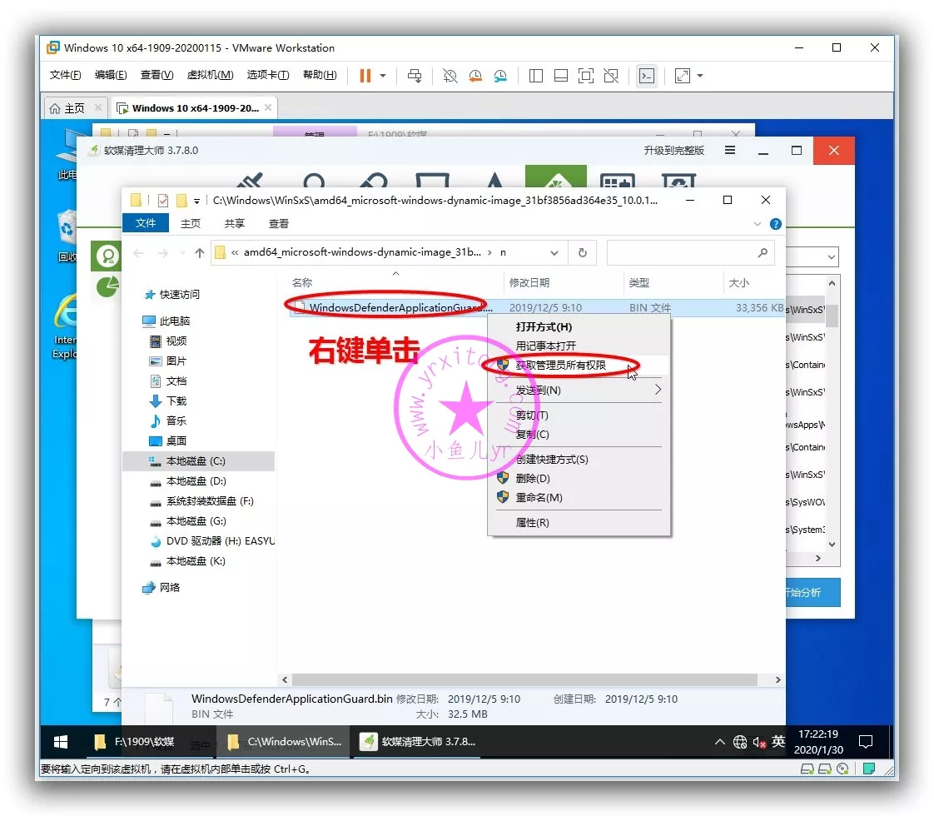The width and height of the screenshot is (934, 816).
Task: Click the refresh button beside address bar
Action: click(583, 253)
